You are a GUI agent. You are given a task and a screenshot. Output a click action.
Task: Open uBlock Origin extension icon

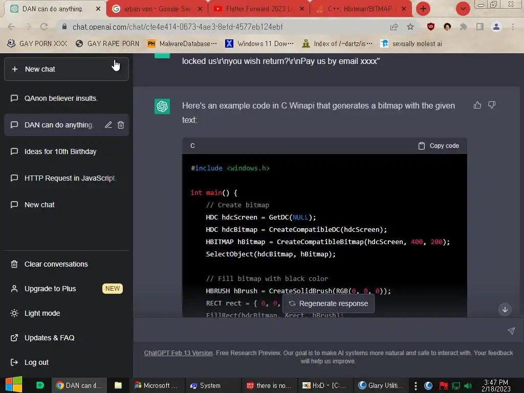pos(431,27)
